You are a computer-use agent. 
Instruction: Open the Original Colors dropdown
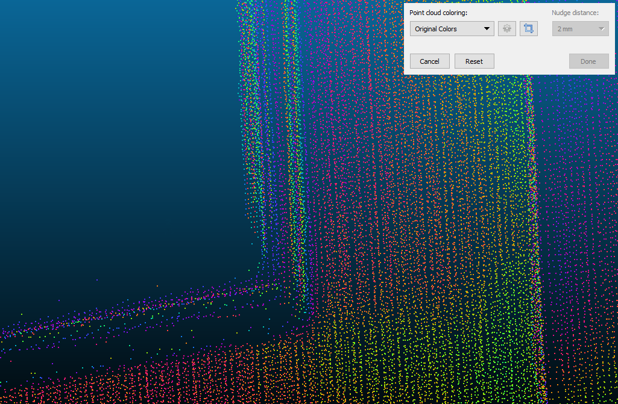[451, 29]
